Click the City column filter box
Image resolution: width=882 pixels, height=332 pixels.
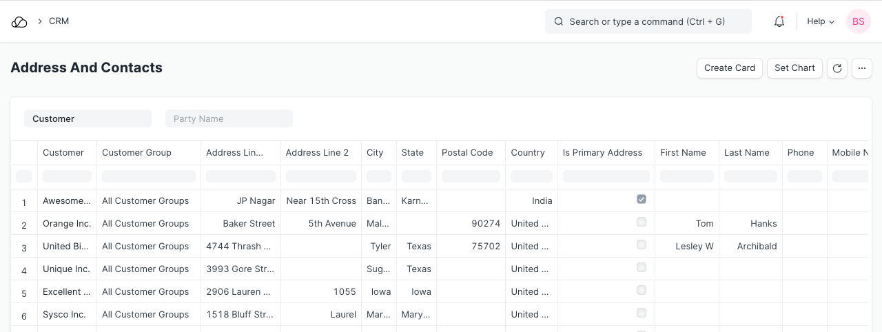pyautogui.click(x=379, y=177)
